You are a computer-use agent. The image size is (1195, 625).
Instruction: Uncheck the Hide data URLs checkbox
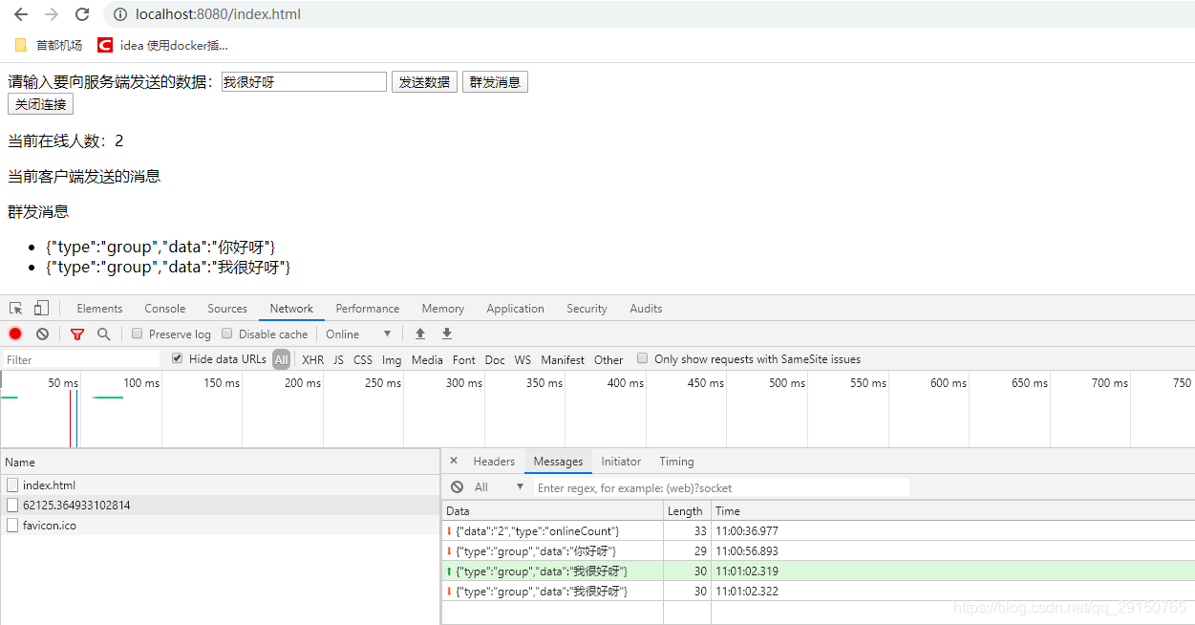pyautogui.click(x=178, y=358)
